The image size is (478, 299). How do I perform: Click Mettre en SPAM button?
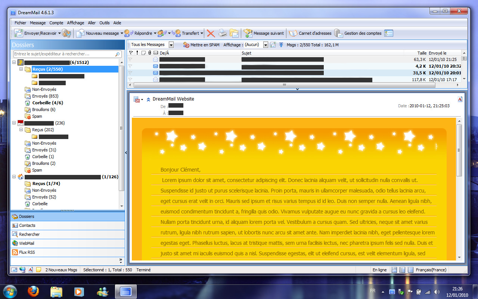click(x=201, y=45)
